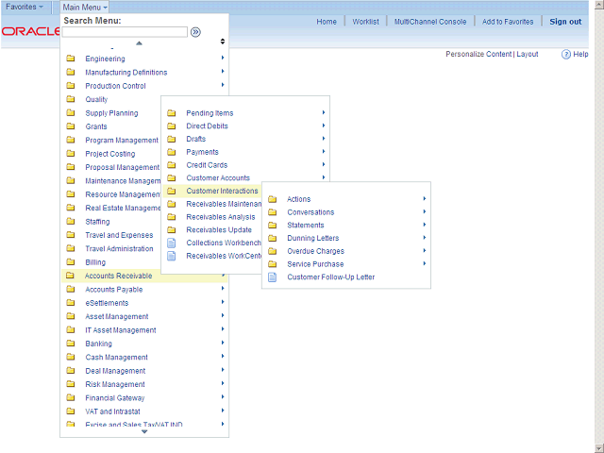The image size is (604, 453).
Task: Open the Worklist link
Action: [365, 22]
